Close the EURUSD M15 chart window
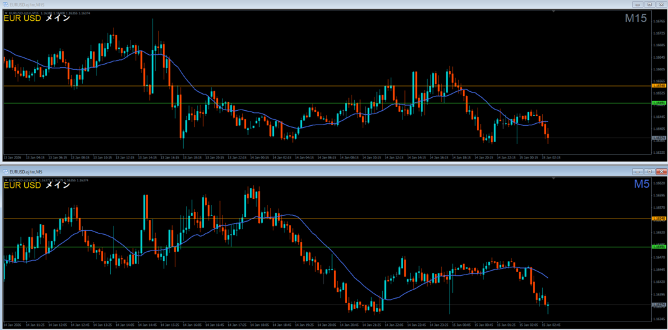The height and width of the screenshot is (330, 668). tap(661, 4)
